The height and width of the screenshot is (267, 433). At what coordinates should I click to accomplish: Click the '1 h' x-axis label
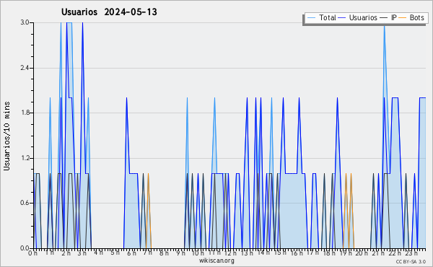(50, 253)
